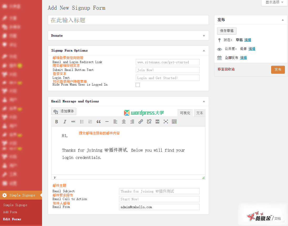Click the strikethrough toolbar icon
Image resolution: width=288 pixels, height=226 pixels.
[73, 122]
